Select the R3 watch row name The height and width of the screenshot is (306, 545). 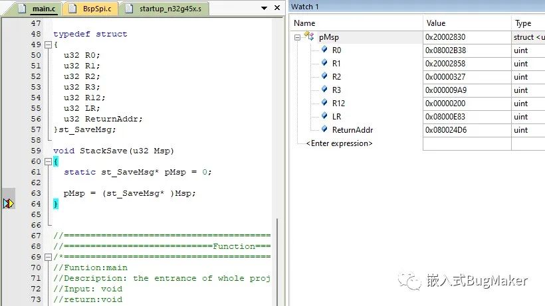(x=336, y=90)
